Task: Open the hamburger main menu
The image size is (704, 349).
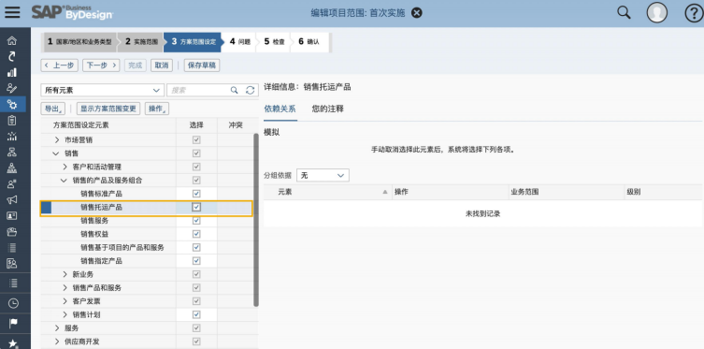Action: (x=12, y=12)
